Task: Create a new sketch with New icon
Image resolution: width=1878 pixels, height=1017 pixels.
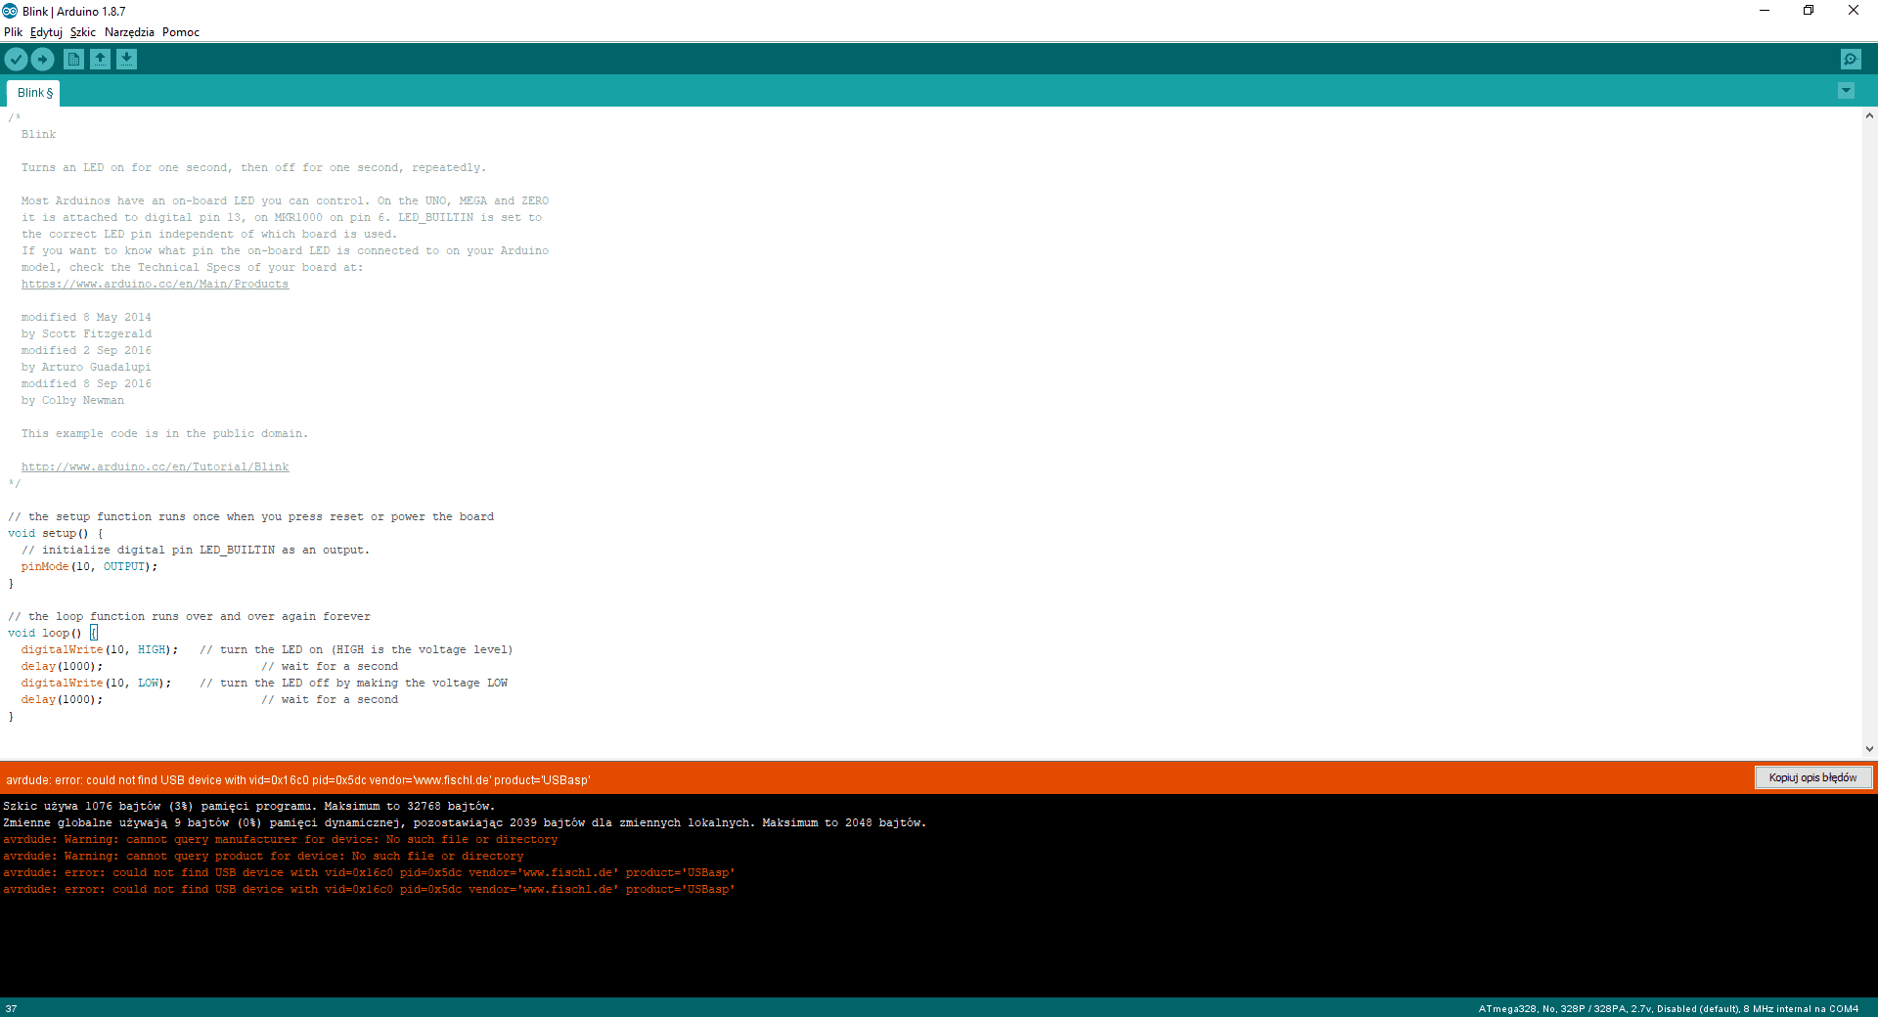Action: [73, 60]
